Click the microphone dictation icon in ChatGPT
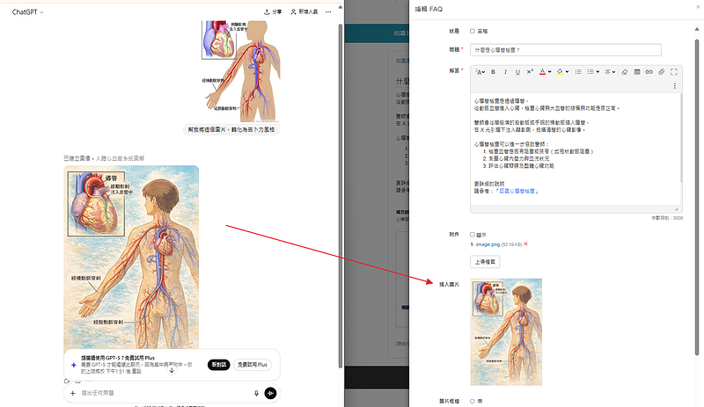The width and height of the screenshot is (704, 407). (x=256, y=393)
